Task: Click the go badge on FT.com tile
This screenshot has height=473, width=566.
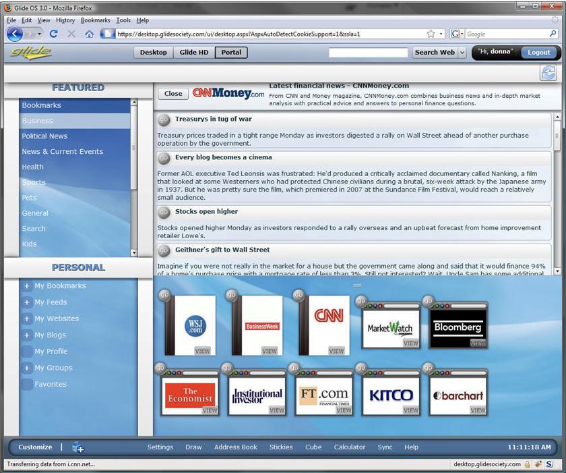Action: 294,368
